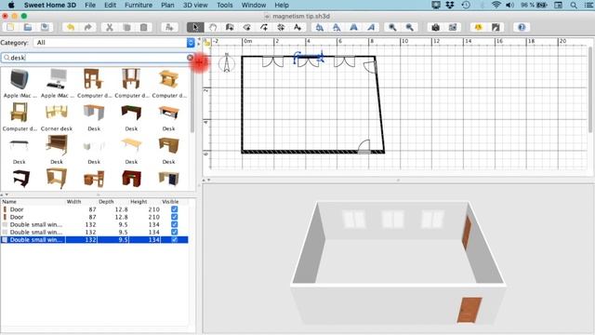Choose the Create polylines tool
The height and width of the screenshot is (335, 595).
264,27
